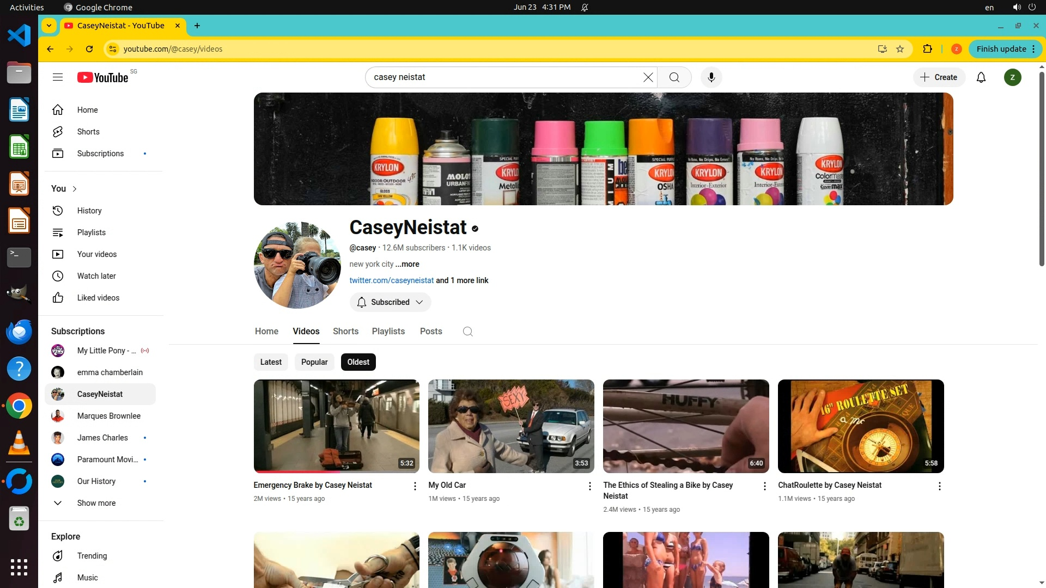Open the notifications bell
This screenshot has width=1046, height=588.
point(981,77)
